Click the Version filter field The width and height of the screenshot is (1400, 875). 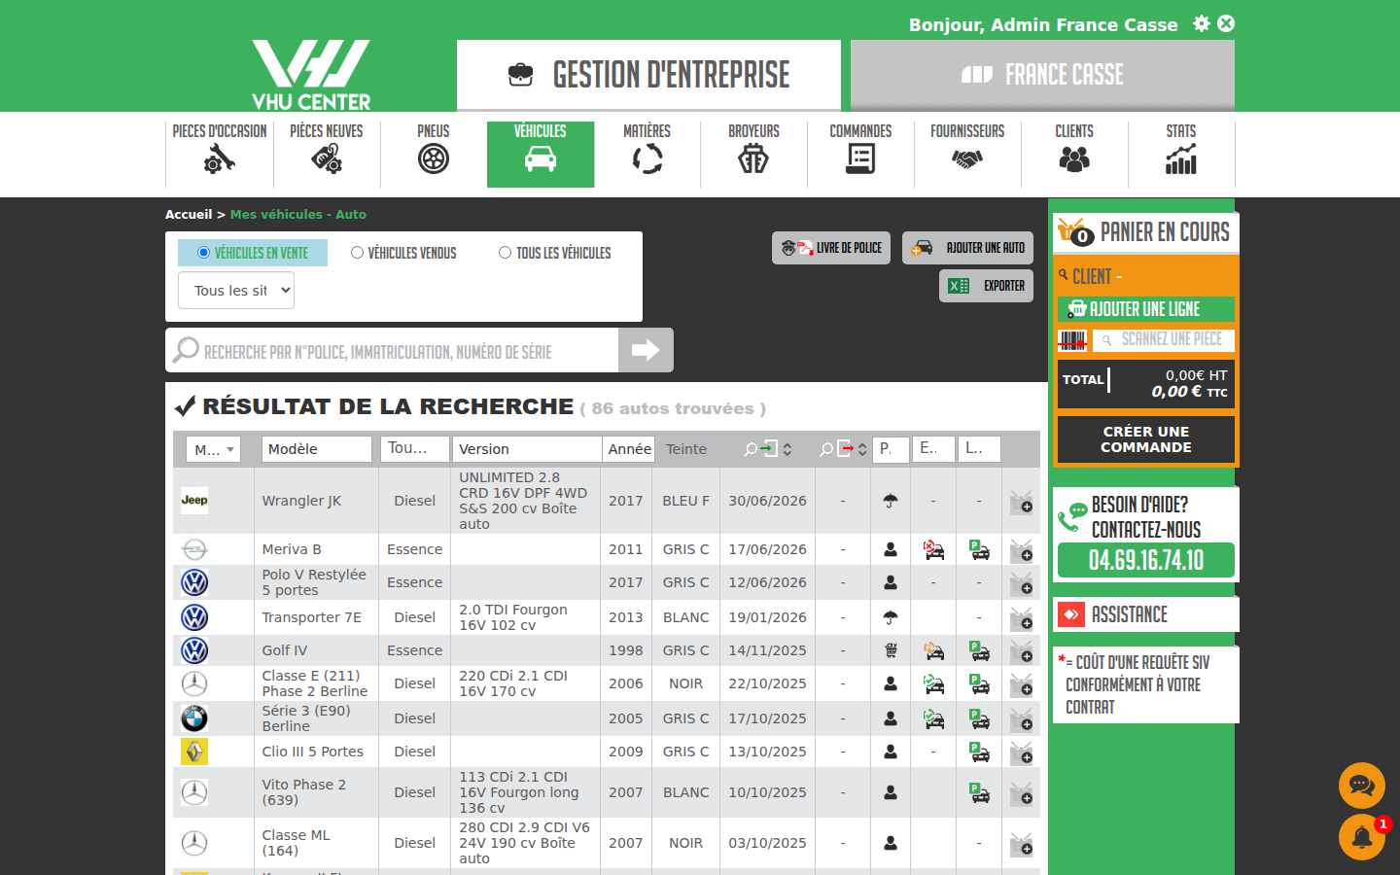click(527, 449)
